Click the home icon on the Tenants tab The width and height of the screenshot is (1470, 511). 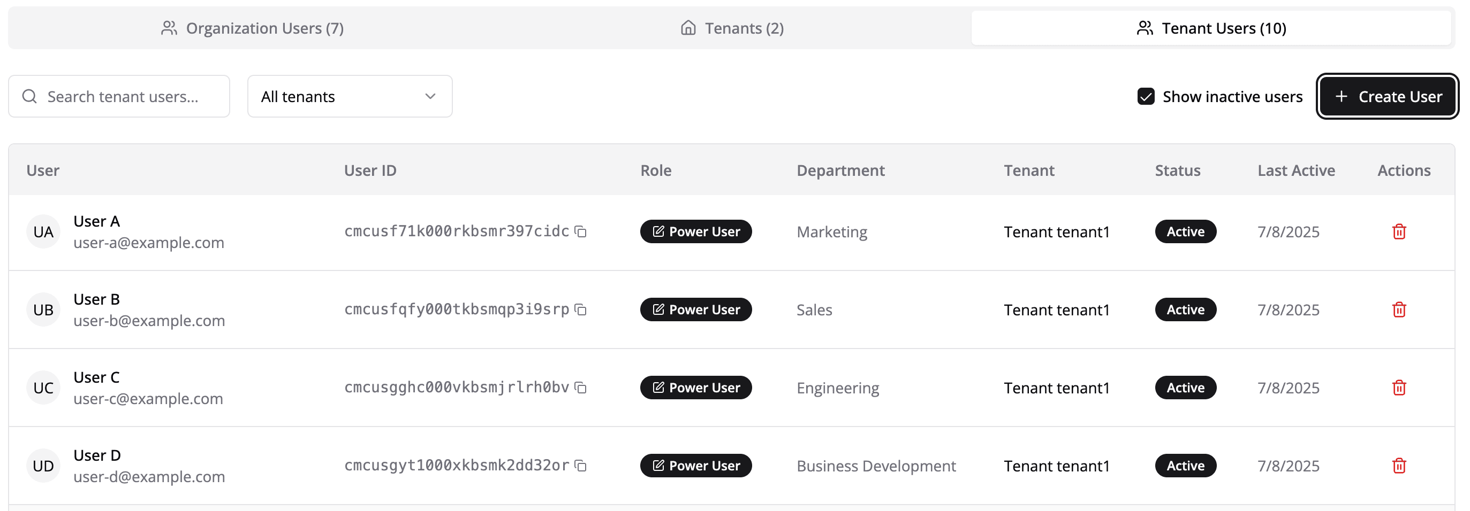click(x=688, y=27)
